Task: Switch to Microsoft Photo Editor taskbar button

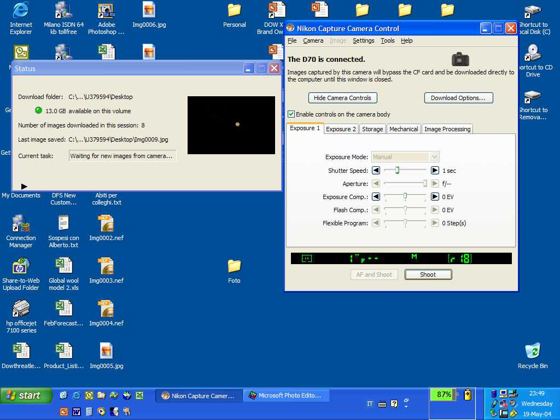Action: (x=287, y=396)
